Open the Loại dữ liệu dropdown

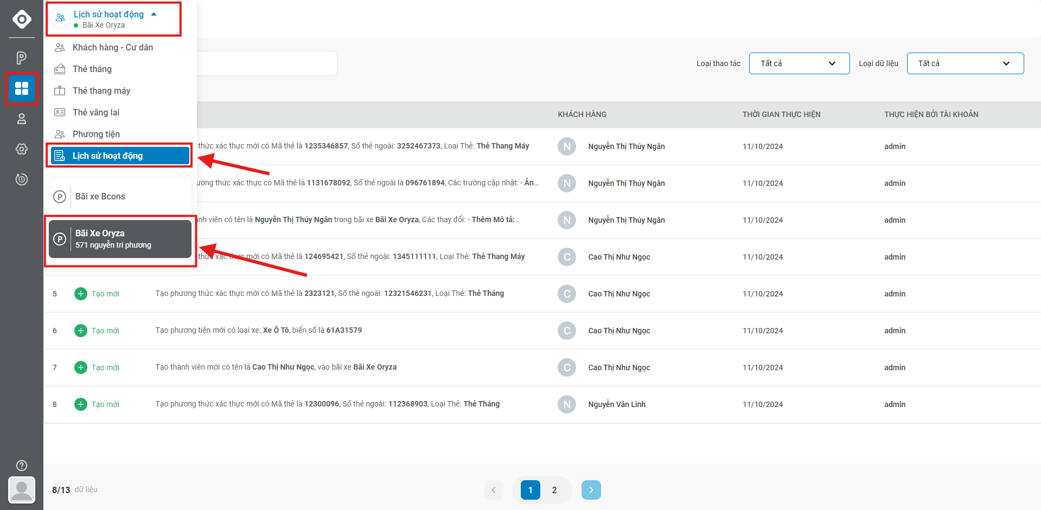(x=965, y=63)
